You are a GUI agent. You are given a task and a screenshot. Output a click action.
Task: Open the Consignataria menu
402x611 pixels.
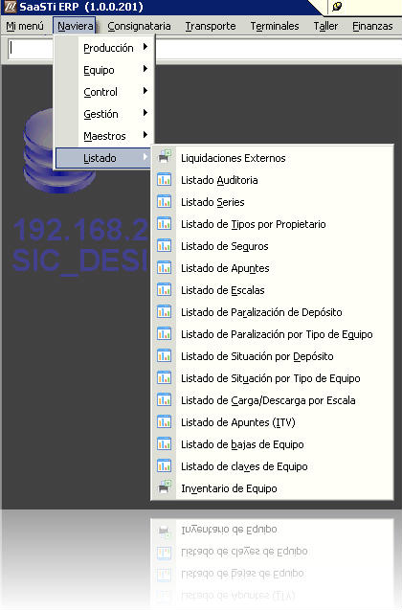(x=139, y=26)
